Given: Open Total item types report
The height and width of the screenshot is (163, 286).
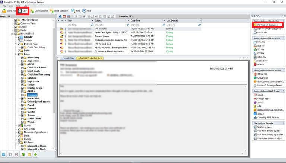Looking at the screenshot, I should click(263, 127).
